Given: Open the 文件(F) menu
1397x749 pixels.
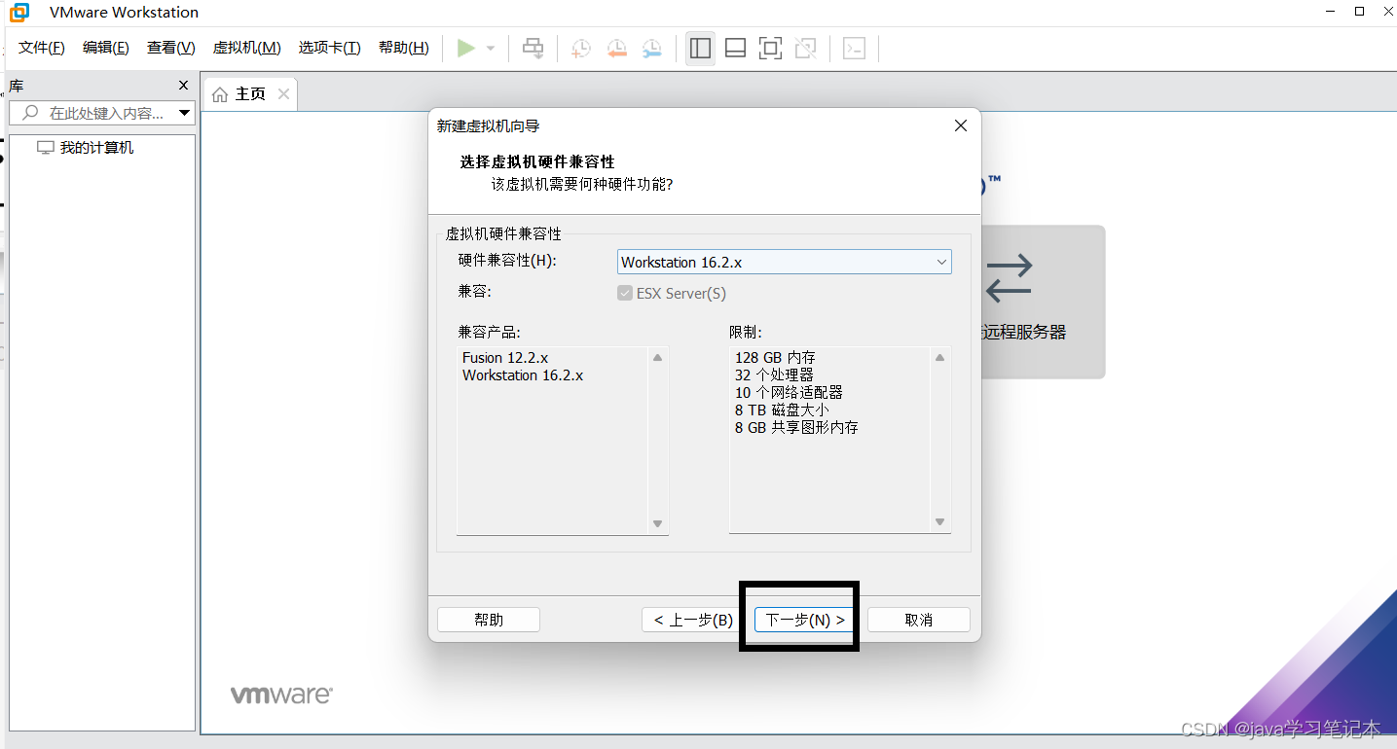Looking at the screenshot, I should (x=42, y=48).
